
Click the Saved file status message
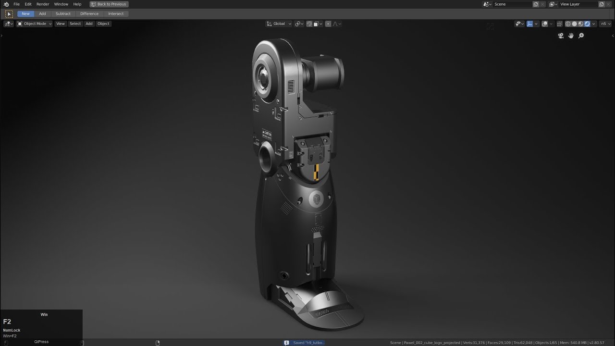click(x=309, y=343)
